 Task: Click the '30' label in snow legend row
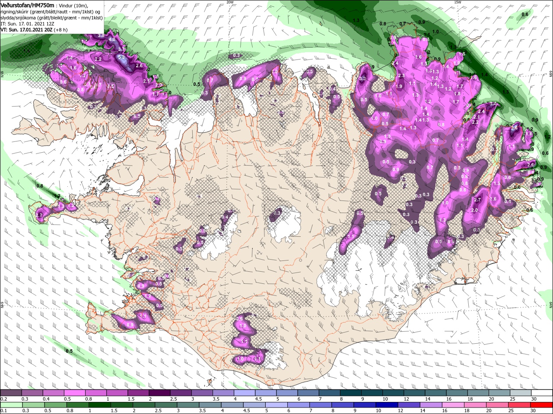click(x=534, y=399)
